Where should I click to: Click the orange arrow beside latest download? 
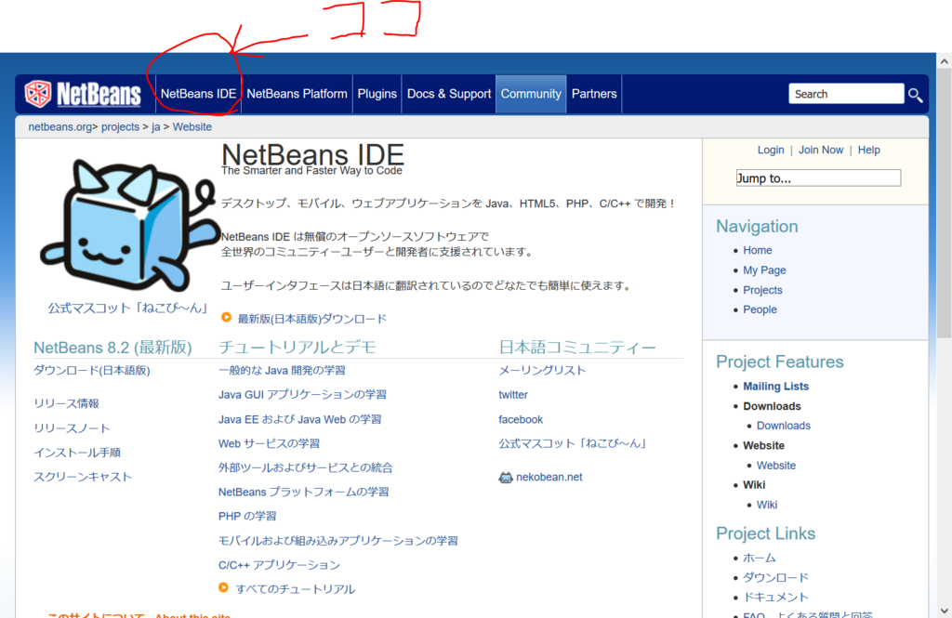pos(226,318)
